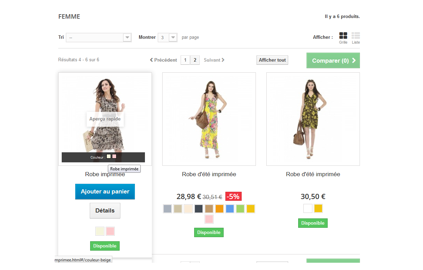Open the 30,50 € Robe d'été imprimée title
Image resolution: width=423 pixels, height=270 pixels.
[313, 174]
